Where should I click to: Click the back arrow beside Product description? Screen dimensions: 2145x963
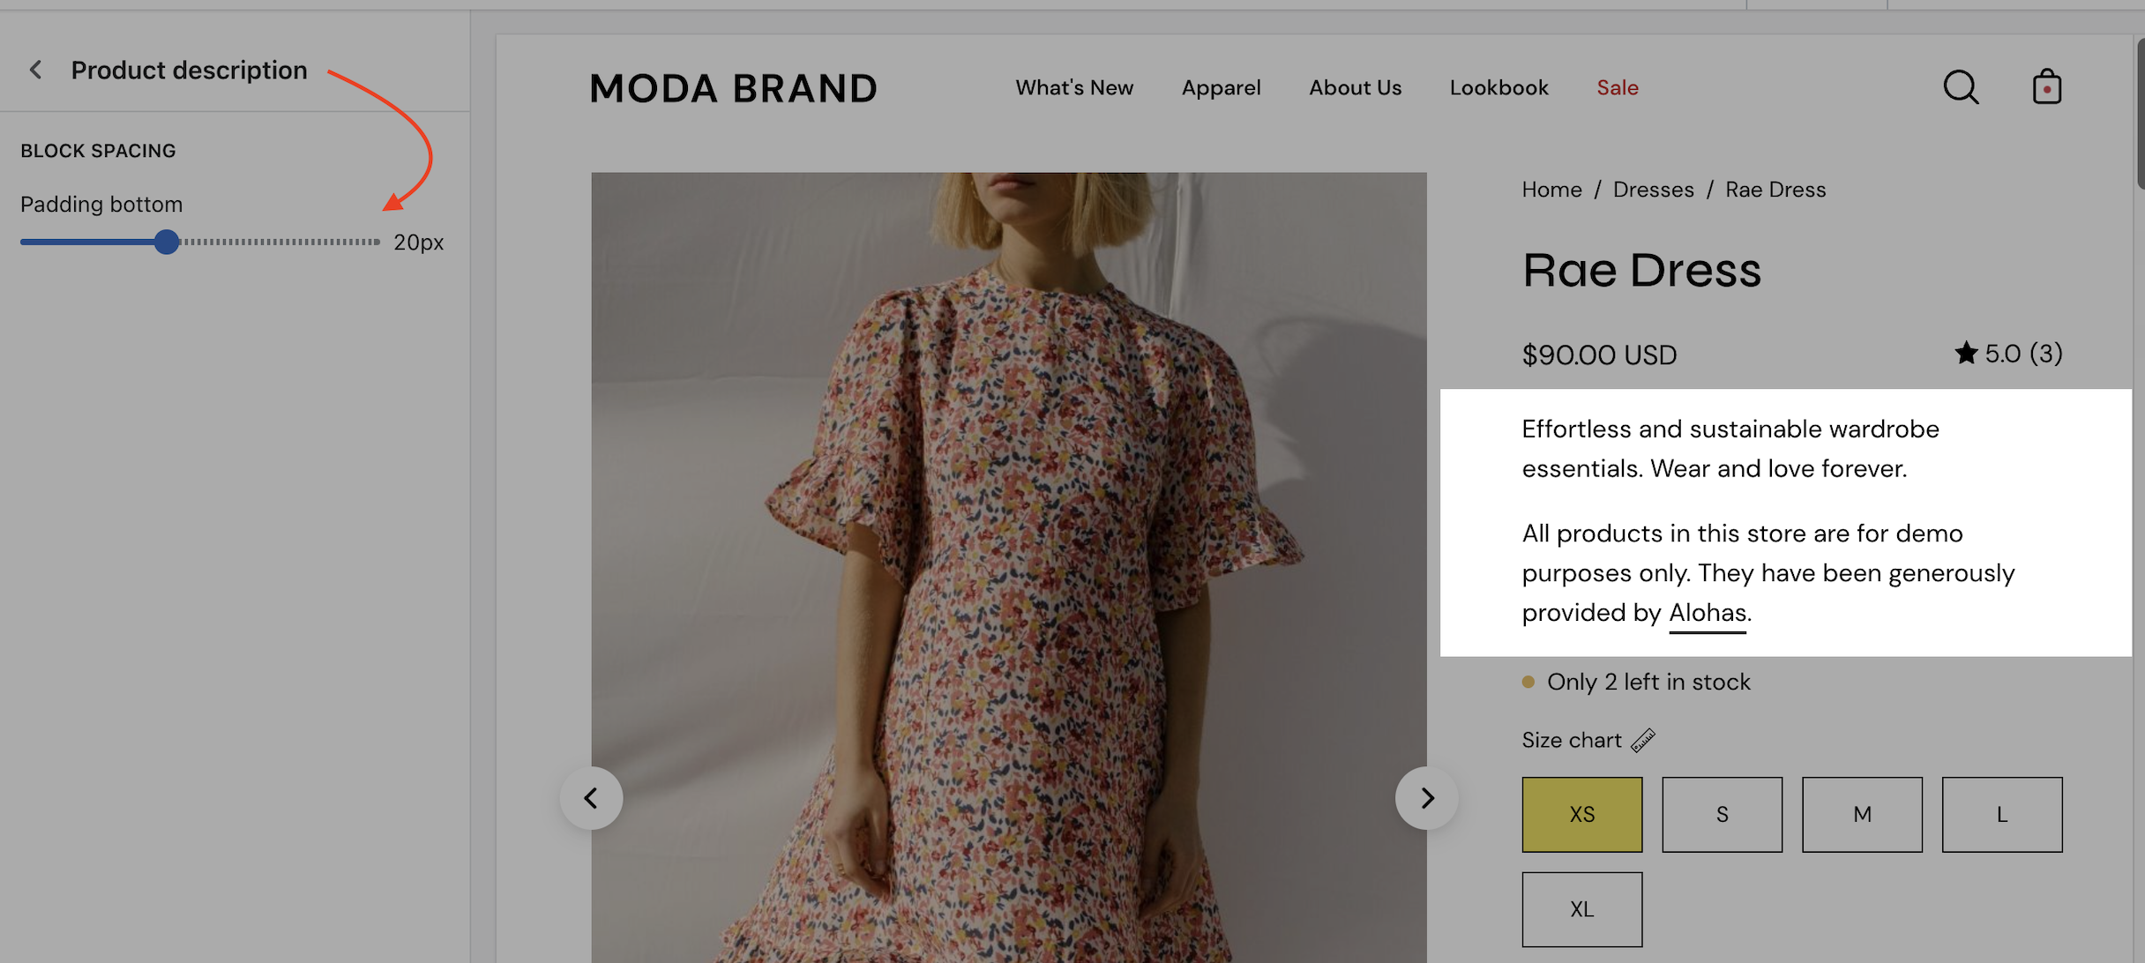(x=36, y=70)
